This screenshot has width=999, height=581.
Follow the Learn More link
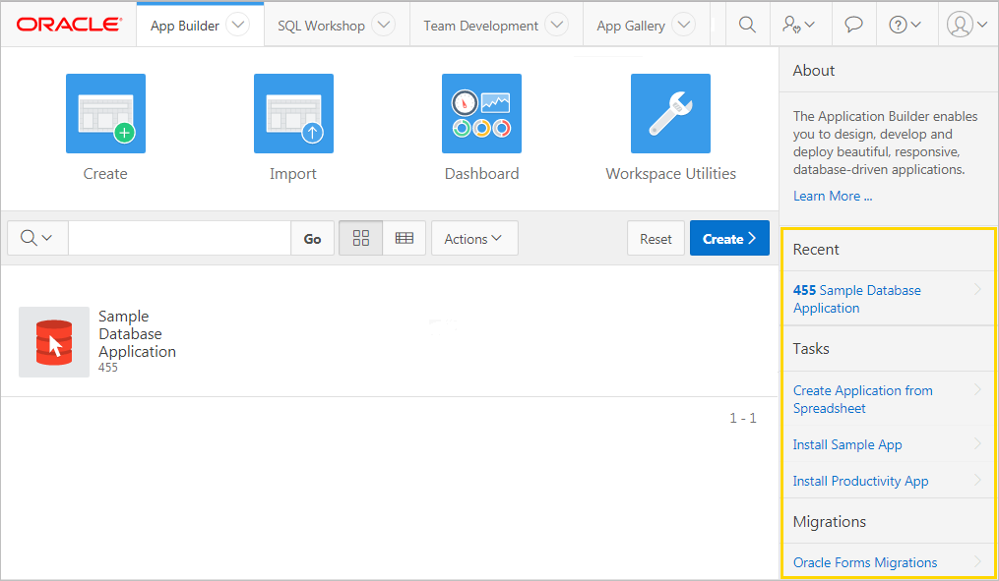click(x=833, y=196)
